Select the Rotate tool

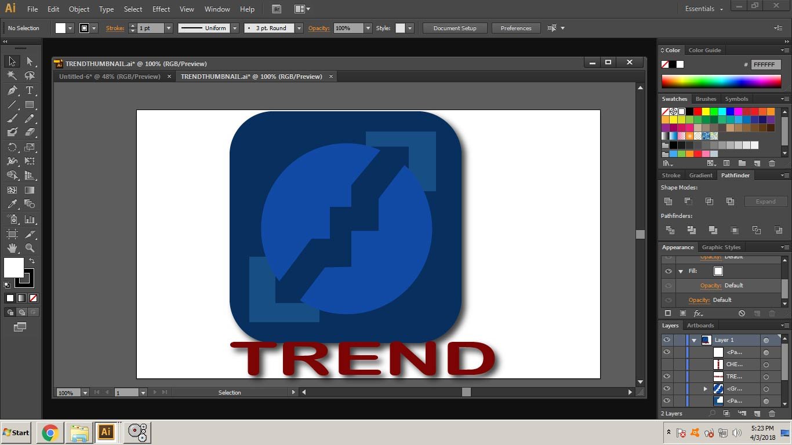(12, 147)
